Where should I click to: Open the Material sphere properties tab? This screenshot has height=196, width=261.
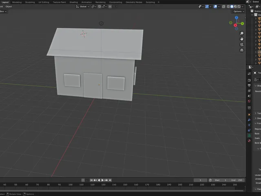click(249, 140)
